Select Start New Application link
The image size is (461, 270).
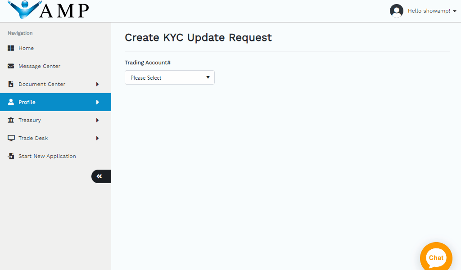click(x=47, y=156)
